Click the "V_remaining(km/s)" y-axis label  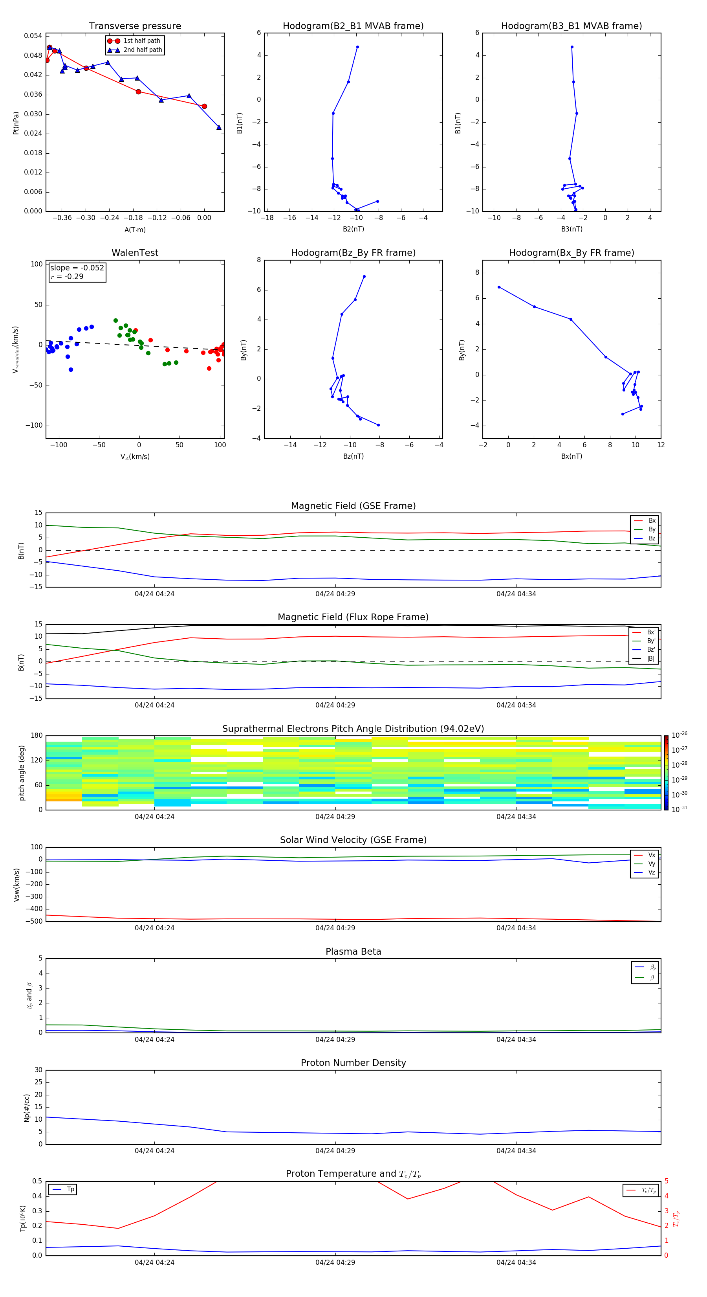[16, 349]
